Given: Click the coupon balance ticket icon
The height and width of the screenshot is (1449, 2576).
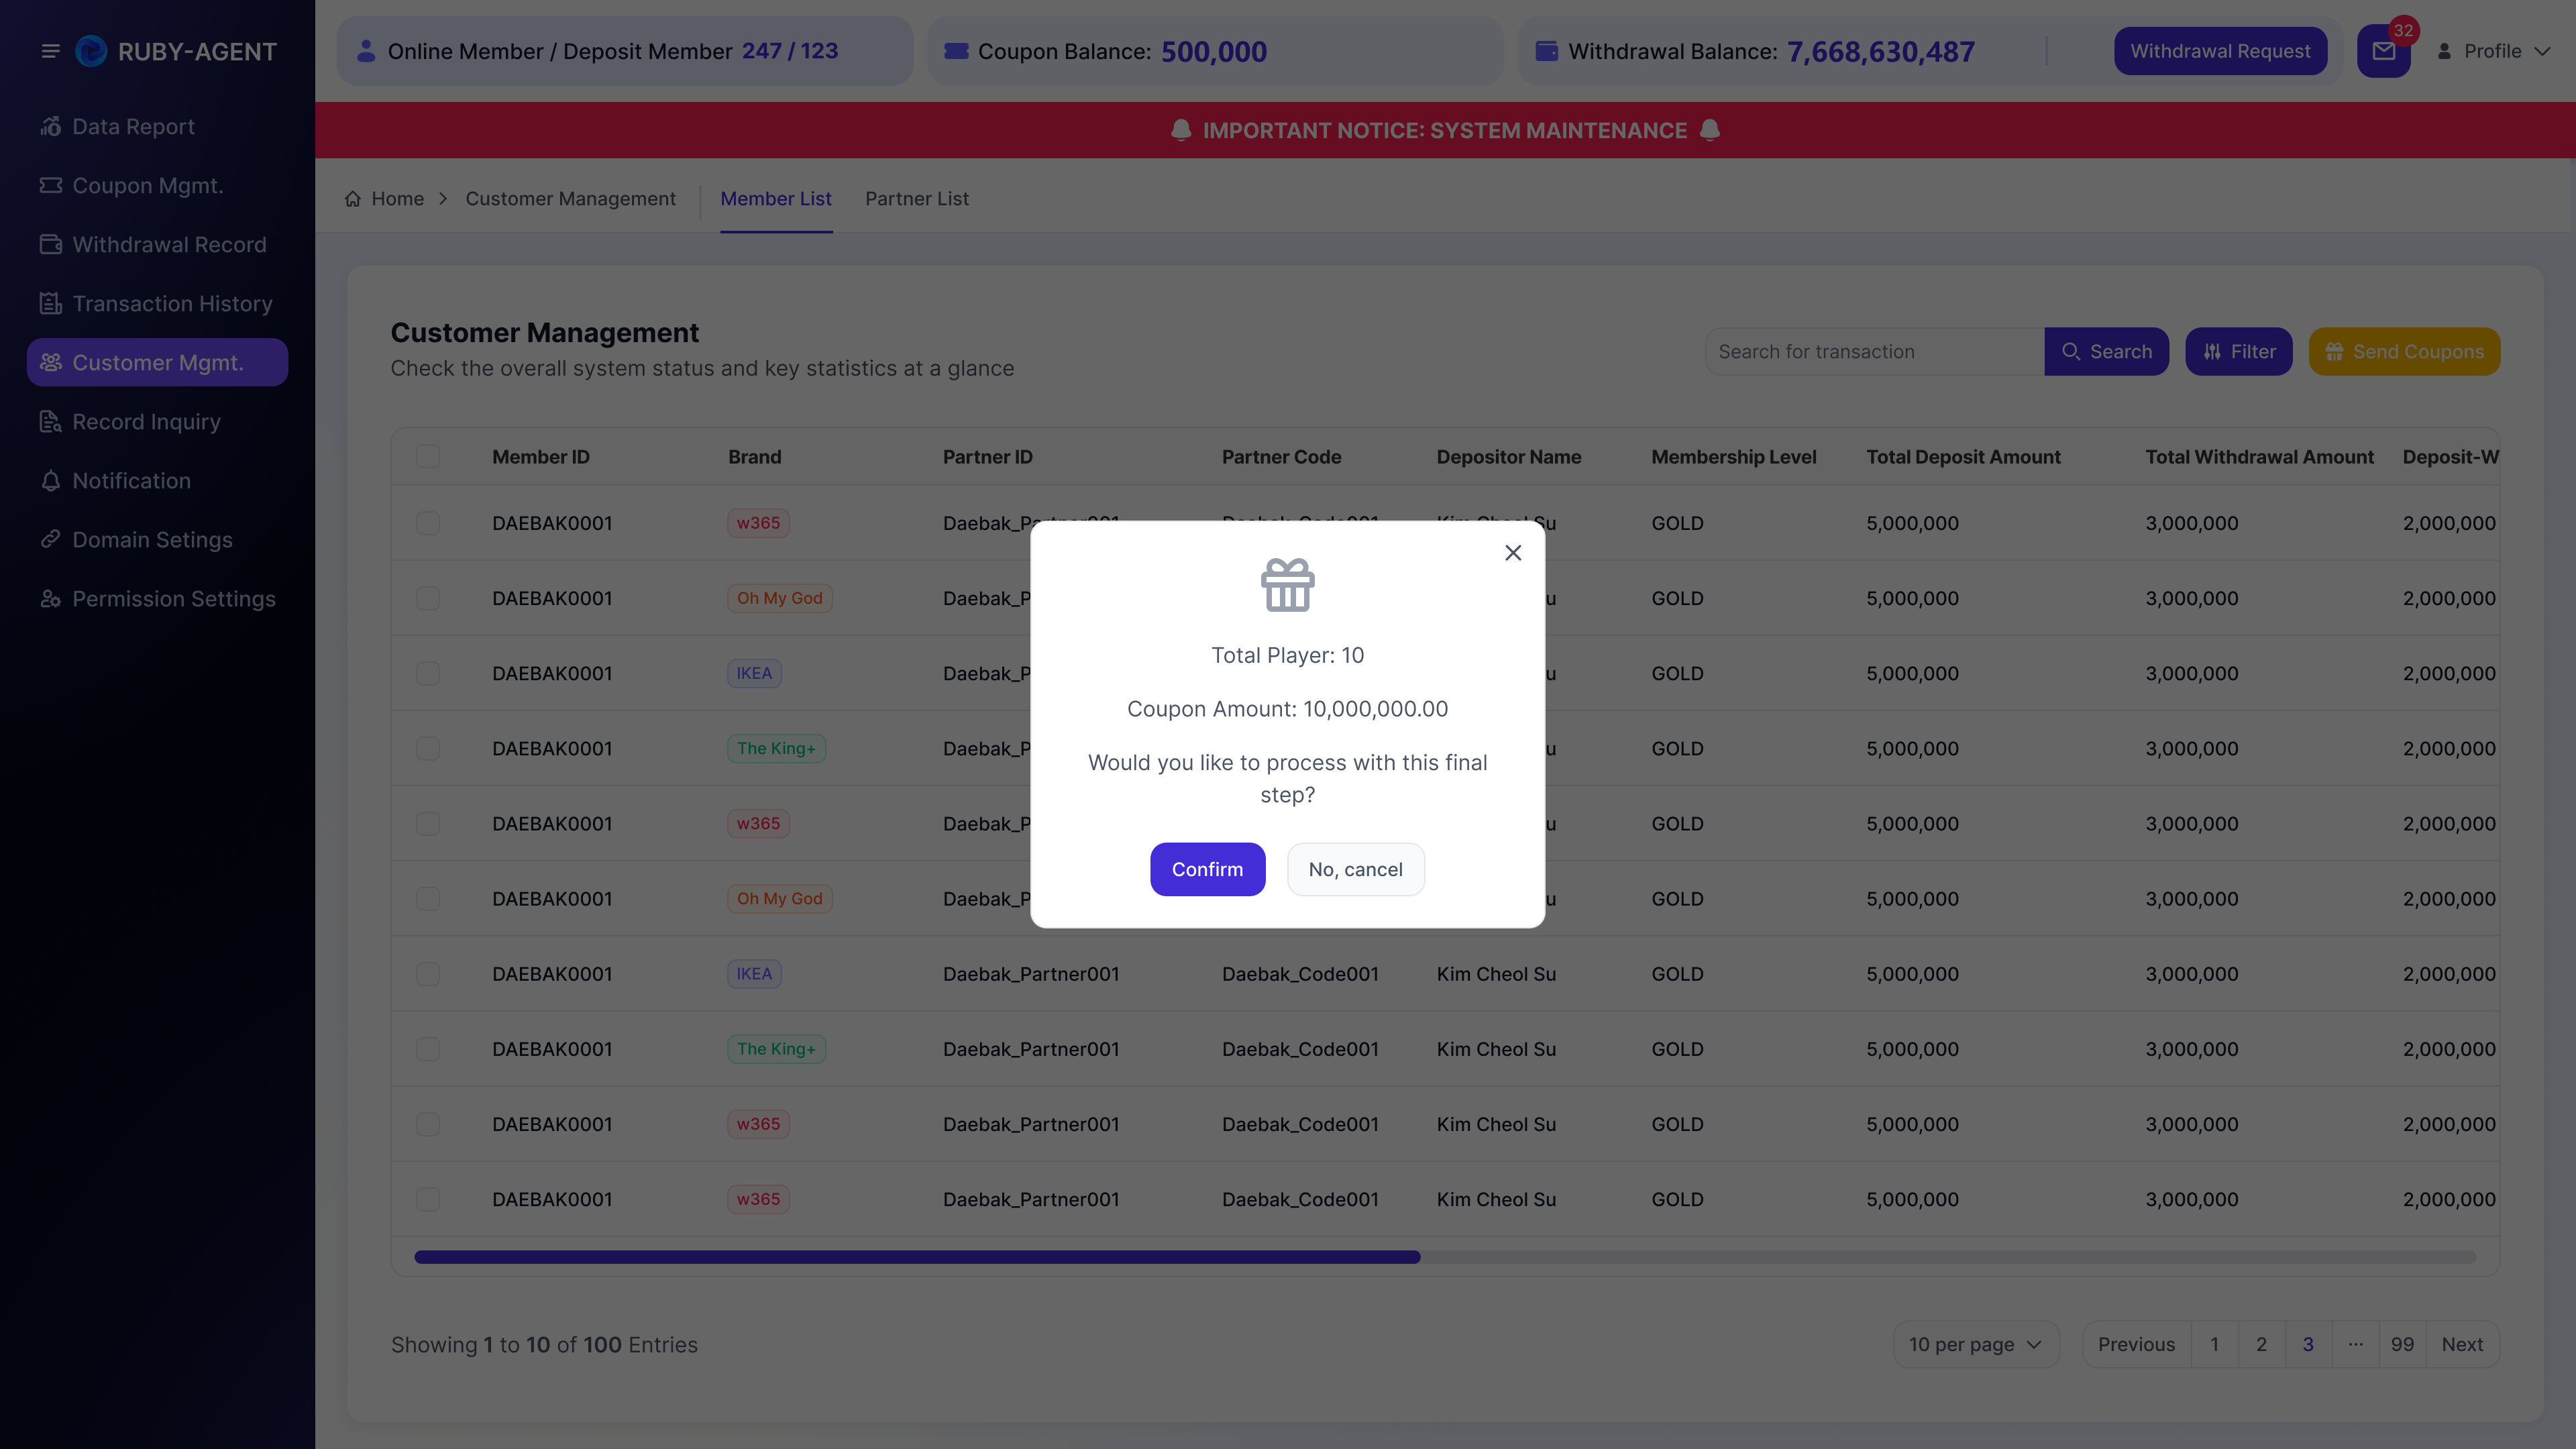Looking at the screenshot, I should (957, 51).
